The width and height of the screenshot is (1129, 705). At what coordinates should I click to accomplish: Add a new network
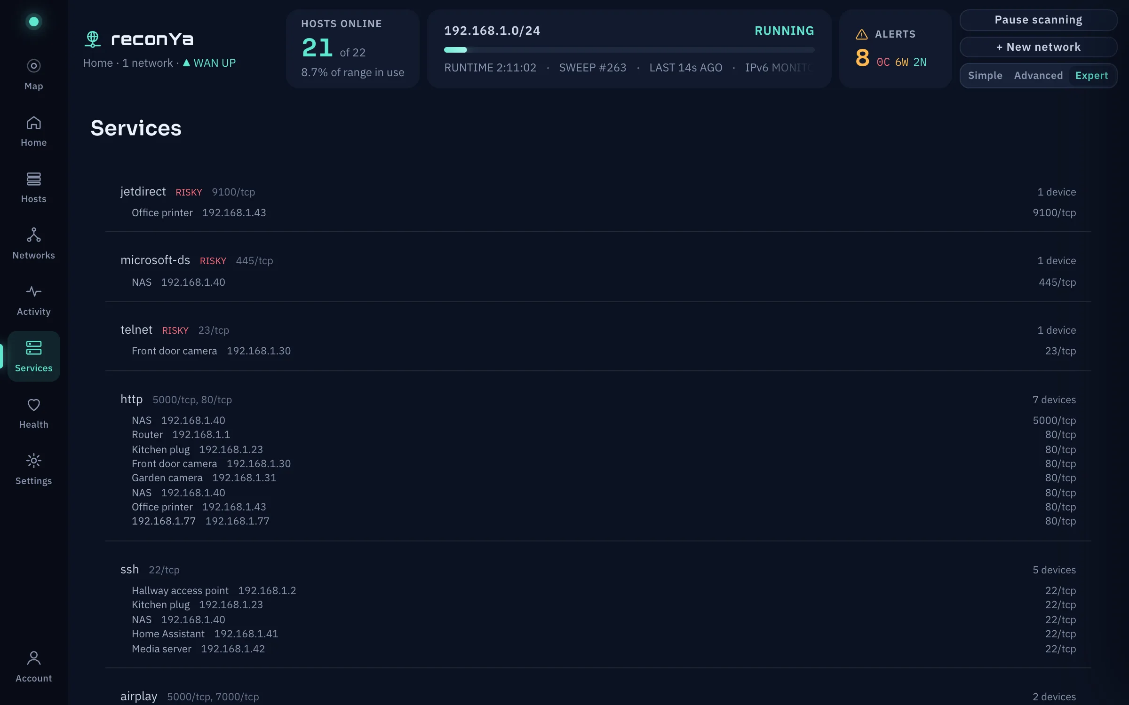(x=1038, y=47)
